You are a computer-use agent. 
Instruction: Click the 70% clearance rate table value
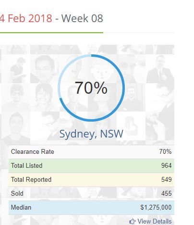click(x=165, y=151)
